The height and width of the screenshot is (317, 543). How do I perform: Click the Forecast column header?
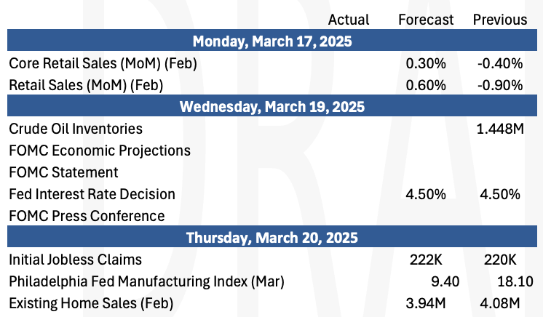tap(426, 20)
